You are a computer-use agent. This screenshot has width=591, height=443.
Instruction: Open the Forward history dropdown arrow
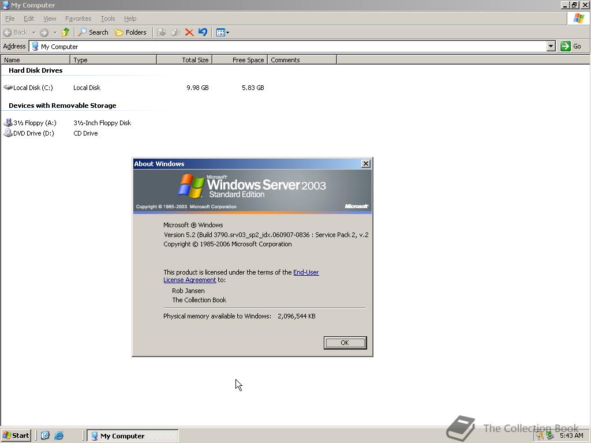click(x=55, y=32)
